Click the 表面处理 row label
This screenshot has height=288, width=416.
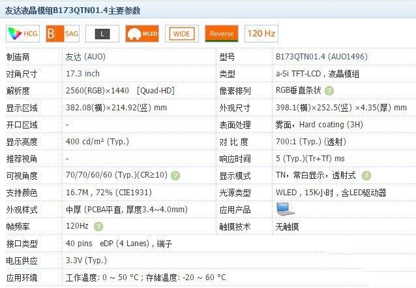(x=235, y=125)
